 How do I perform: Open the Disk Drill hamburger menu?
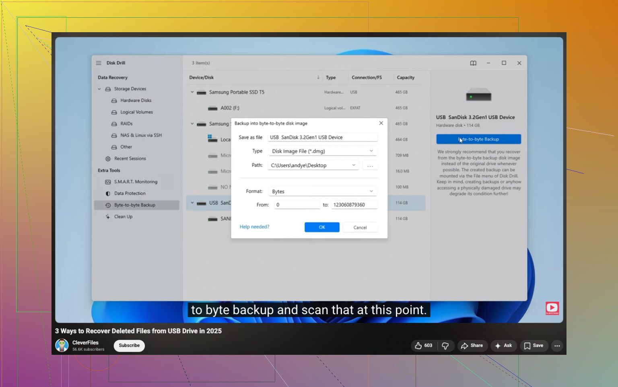(x=99, y=63)
